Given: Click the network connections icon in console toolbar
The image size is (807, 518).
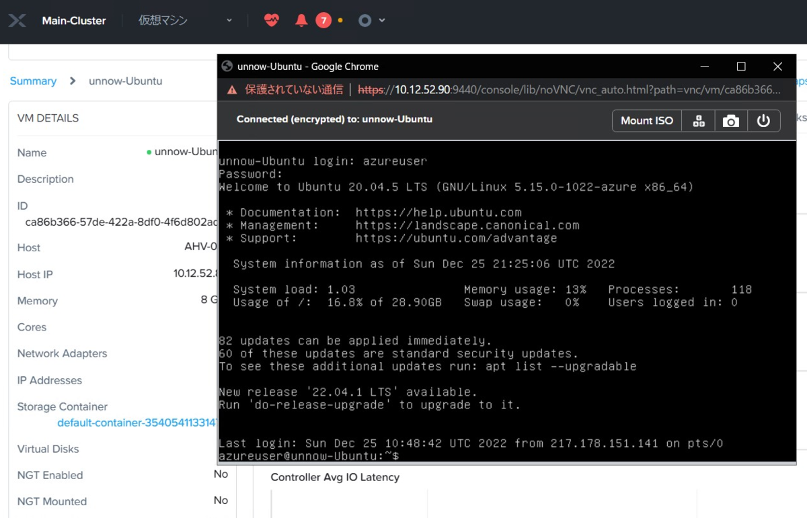Looking at the screenshot, I should pos(699,120).
